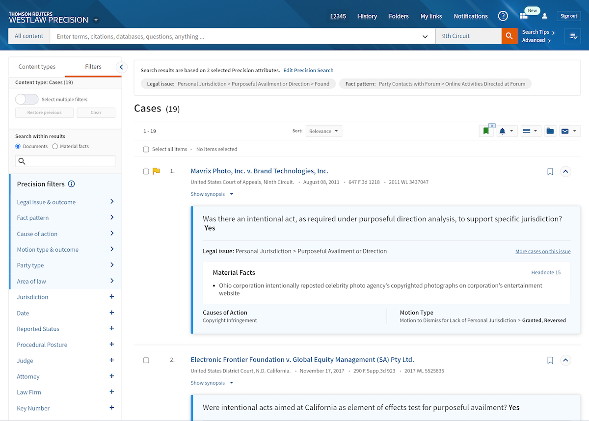Collapse the Electronic Frontier Foundation result details
Screen dimensions: 589x421
565,361
